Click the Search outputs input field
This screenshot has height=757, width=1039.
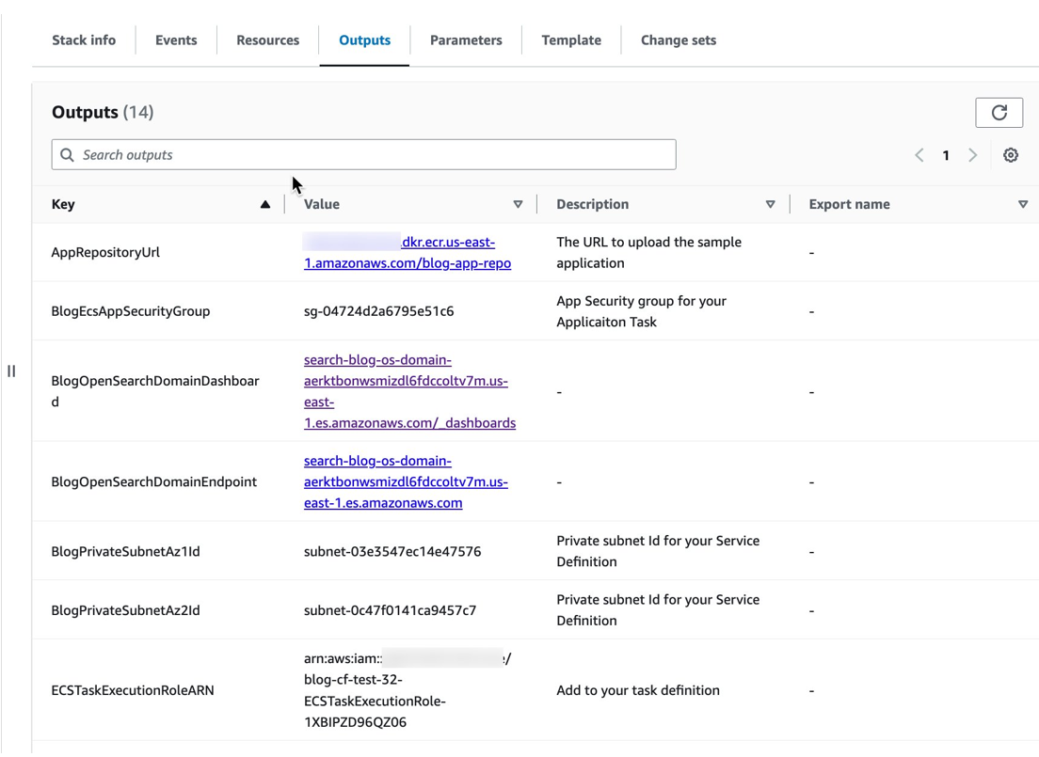363,154
